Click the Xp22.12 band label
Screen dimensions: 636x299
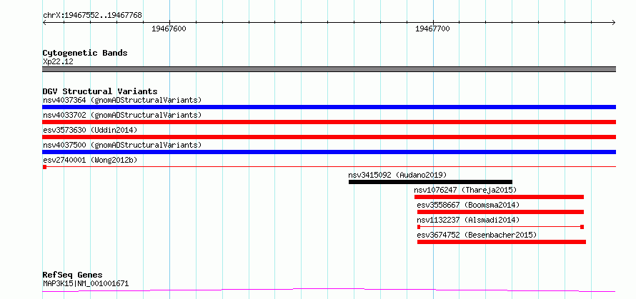point(58,62)
